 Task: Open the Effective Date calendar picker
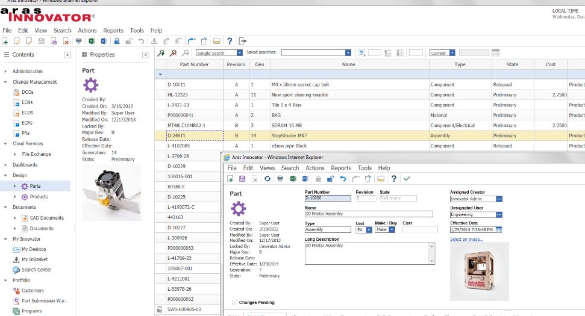(499, 229)
